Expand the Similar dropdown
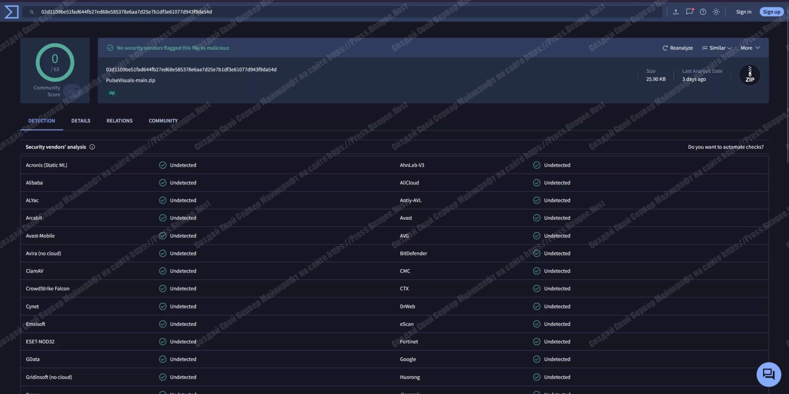789x394 pixels. coord(717,48)
